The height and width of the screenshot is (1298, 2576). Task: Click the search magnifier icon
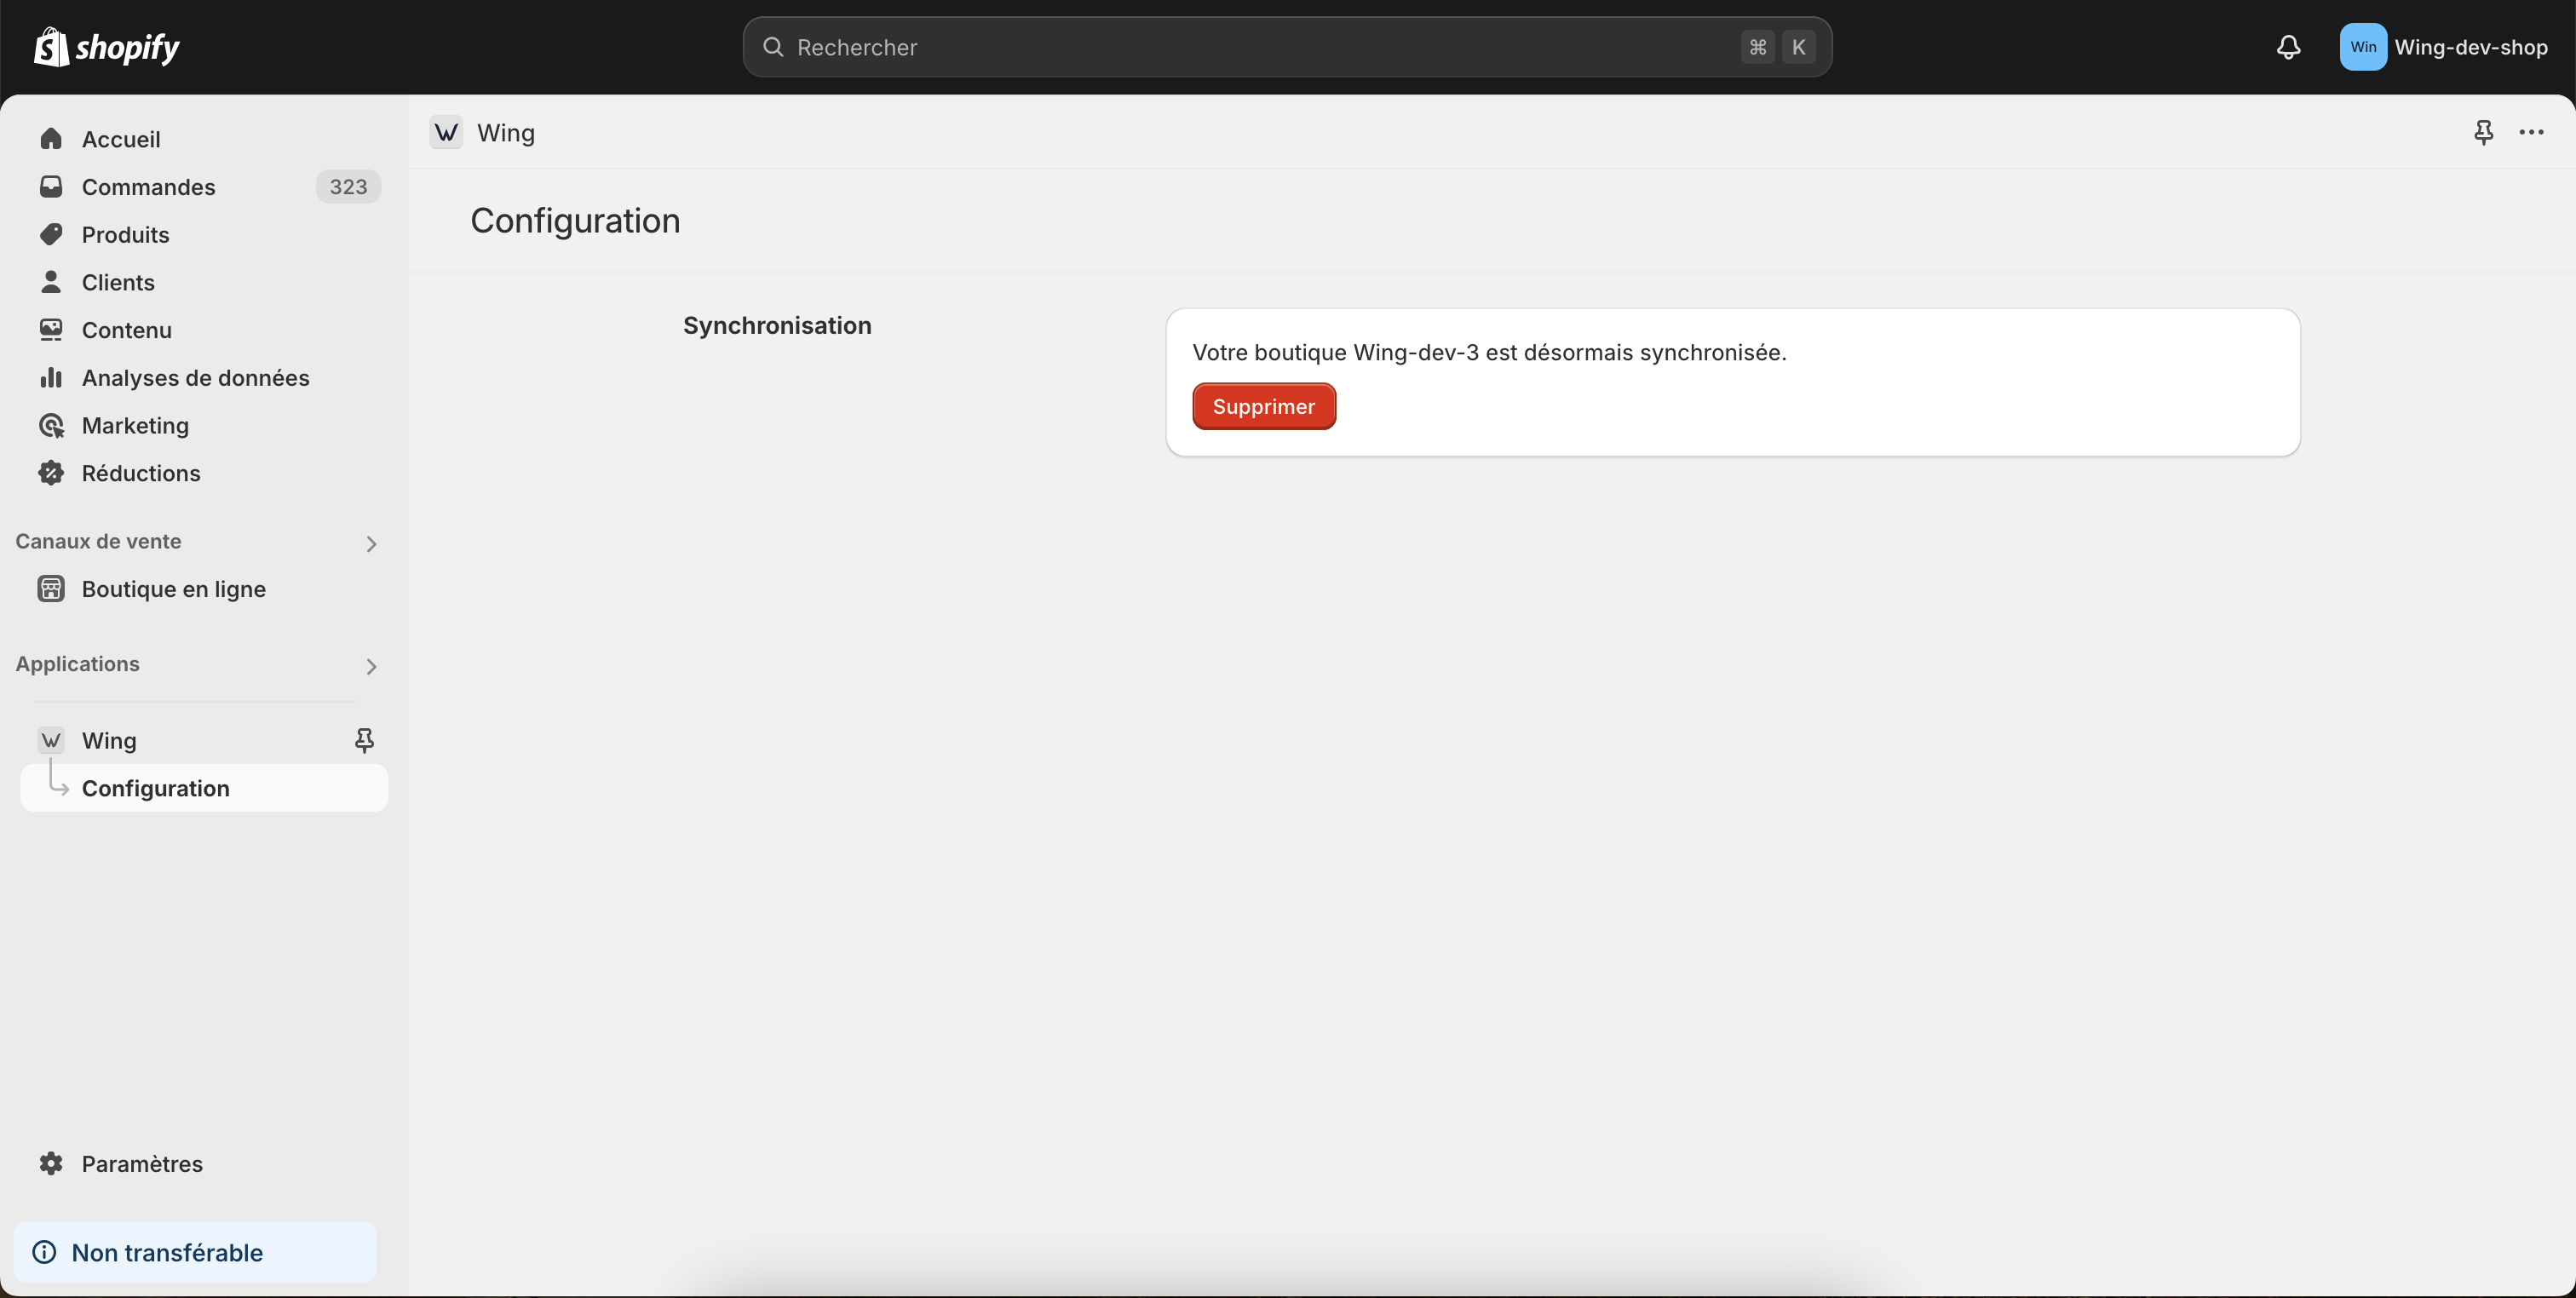[x=772, y=47]
